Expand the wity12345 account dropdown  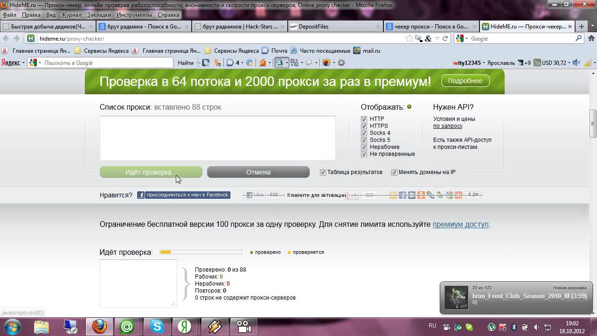(484, 63)
